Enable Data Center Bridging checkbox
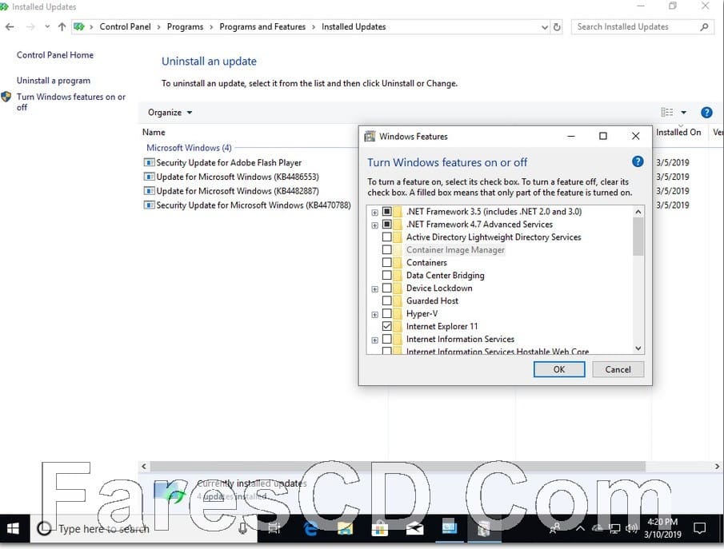The width and height of the screenshot is (724, 549). [387, 276]
